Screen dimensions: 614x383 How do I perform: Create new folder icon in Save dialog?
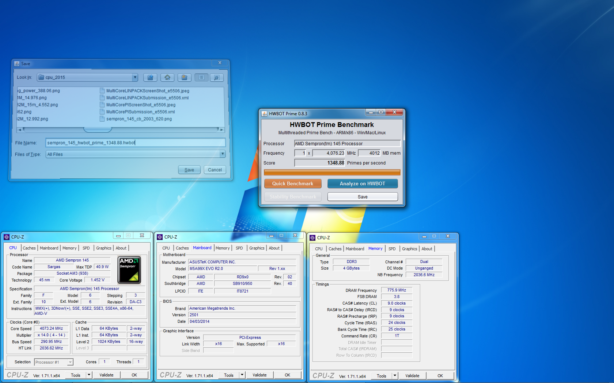pyautogui.click(x=184, y=77)
